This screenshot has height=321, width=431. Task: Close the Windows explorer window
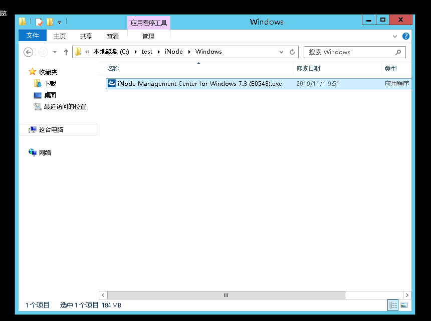[401, 20]
